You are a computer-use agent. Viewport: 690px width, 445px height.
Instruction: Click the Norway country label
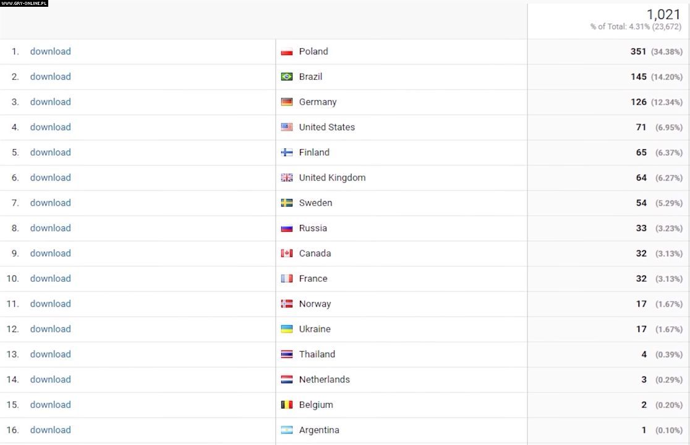pos(315,303)
